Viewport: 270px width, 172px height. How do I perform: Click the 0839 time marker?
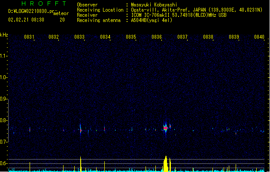click(234, 37)
